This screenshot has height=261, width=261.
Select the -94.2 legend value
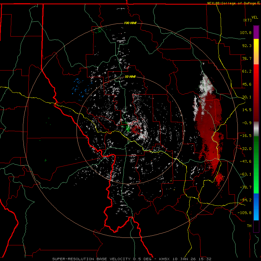246,200
